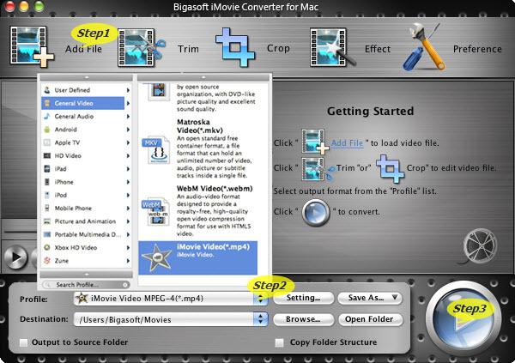515x363 pixels.
Task: Choose iMovie Video(*.mp4) format
Action: [x=197, y=258]
